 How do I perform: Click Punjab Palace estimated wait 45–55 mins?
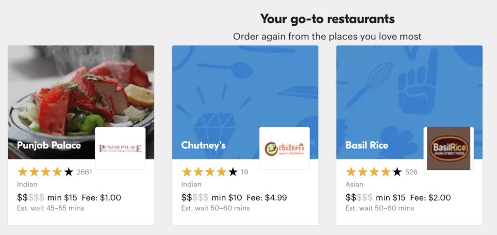50,208
